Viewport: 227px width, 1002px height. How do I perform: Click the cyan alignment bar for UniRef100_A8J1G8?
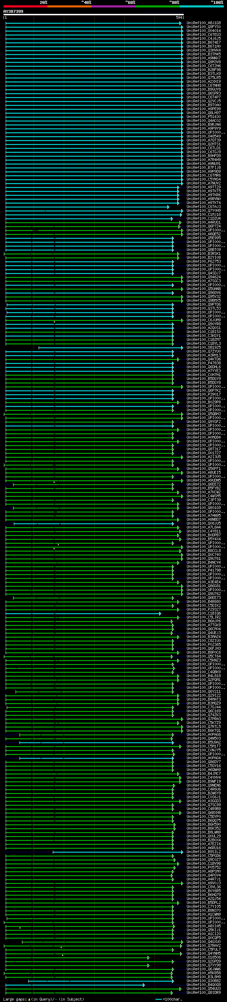click(x=94, y=23)
